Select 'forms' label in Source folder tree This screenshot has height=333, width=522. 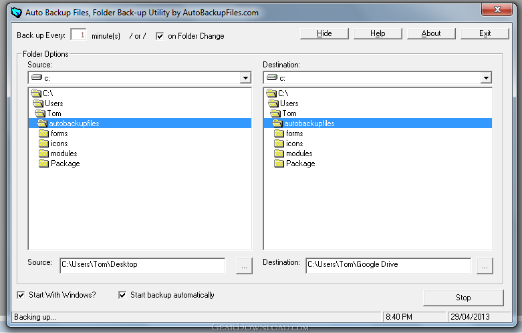click(59, 133)
